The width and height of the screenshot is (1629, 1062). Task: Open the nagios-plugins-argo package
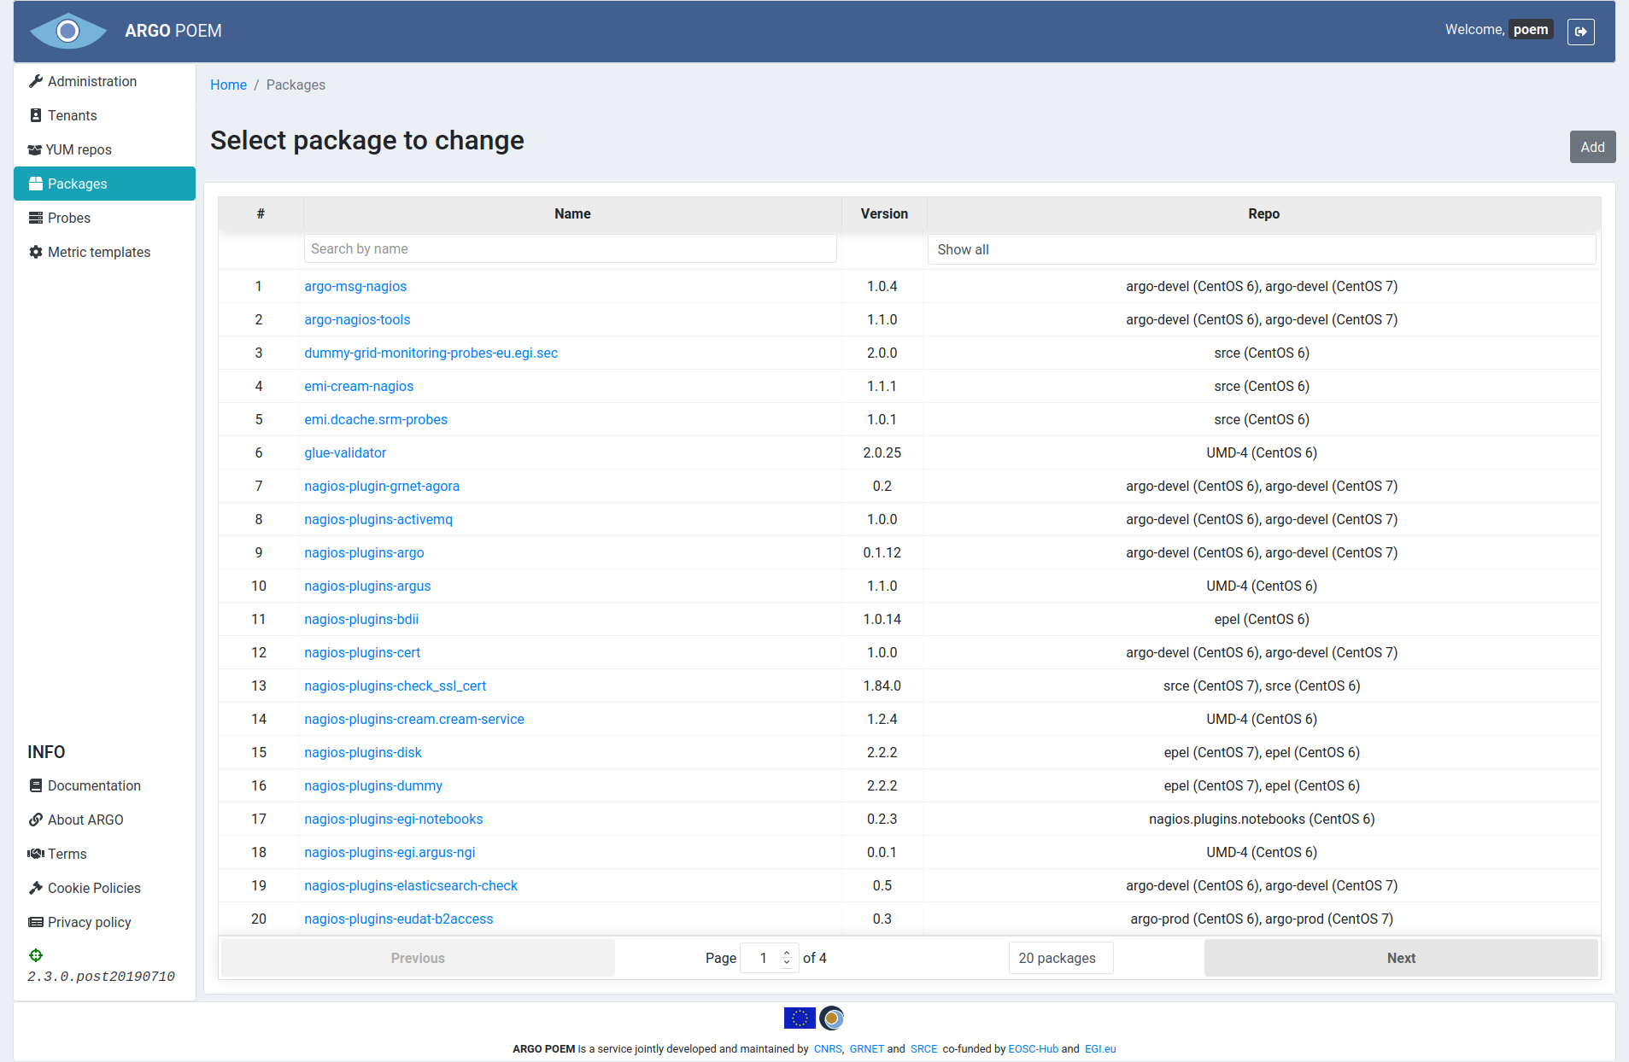[x=364, y=552]
